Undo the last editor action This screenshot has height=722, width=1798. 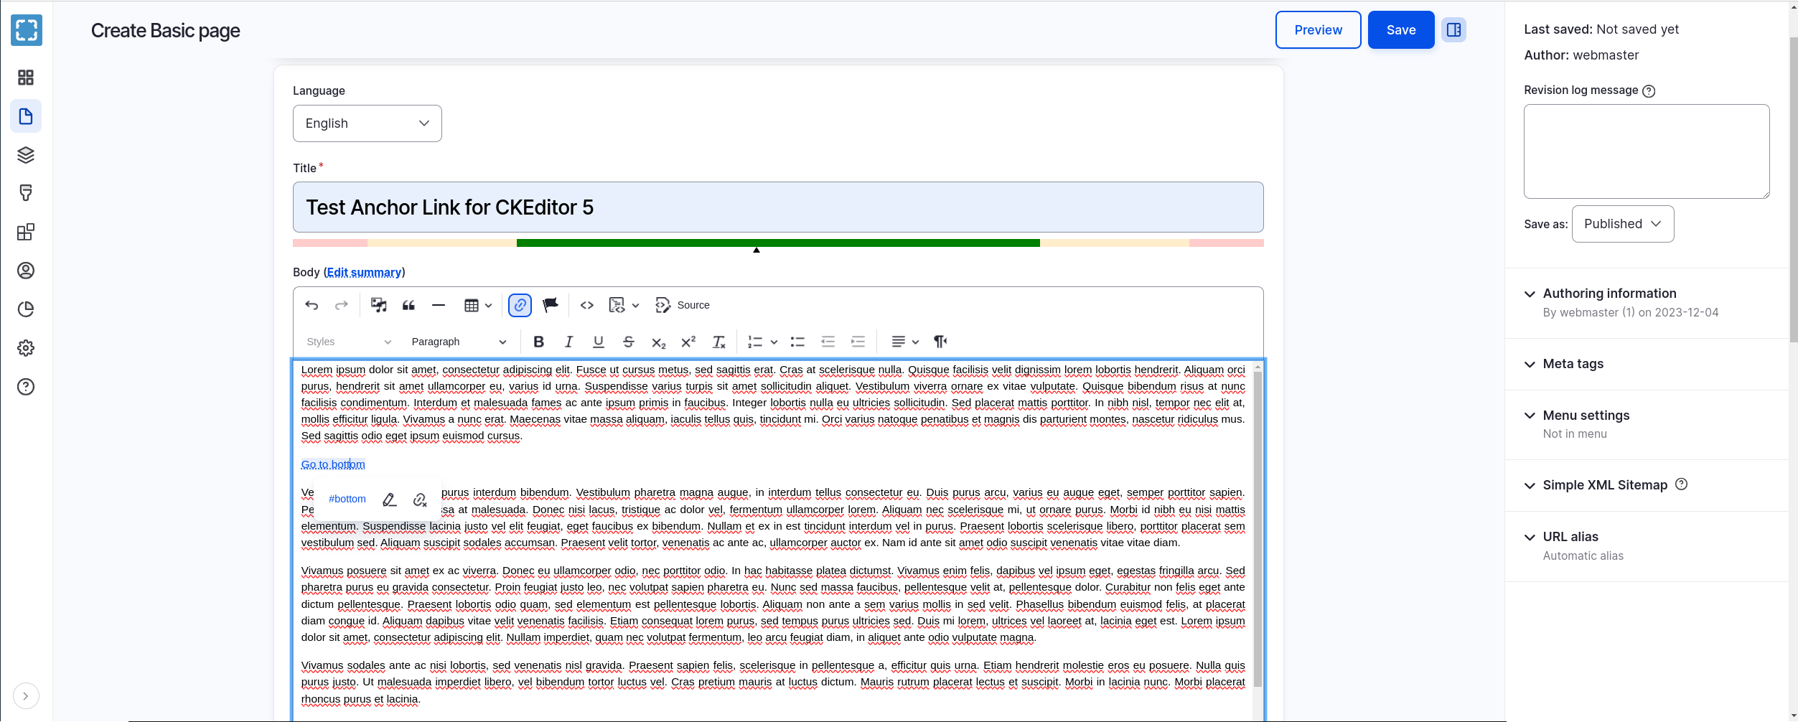(312, 305)
